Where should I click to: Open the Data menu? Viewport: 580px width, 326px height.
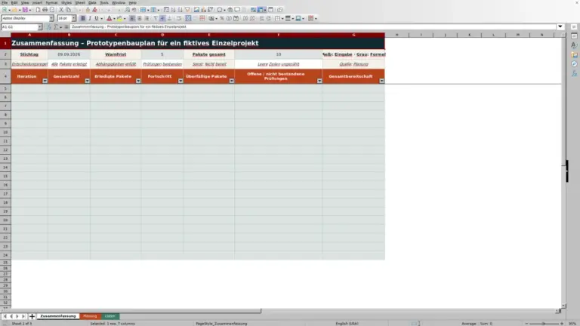[92, 2]
